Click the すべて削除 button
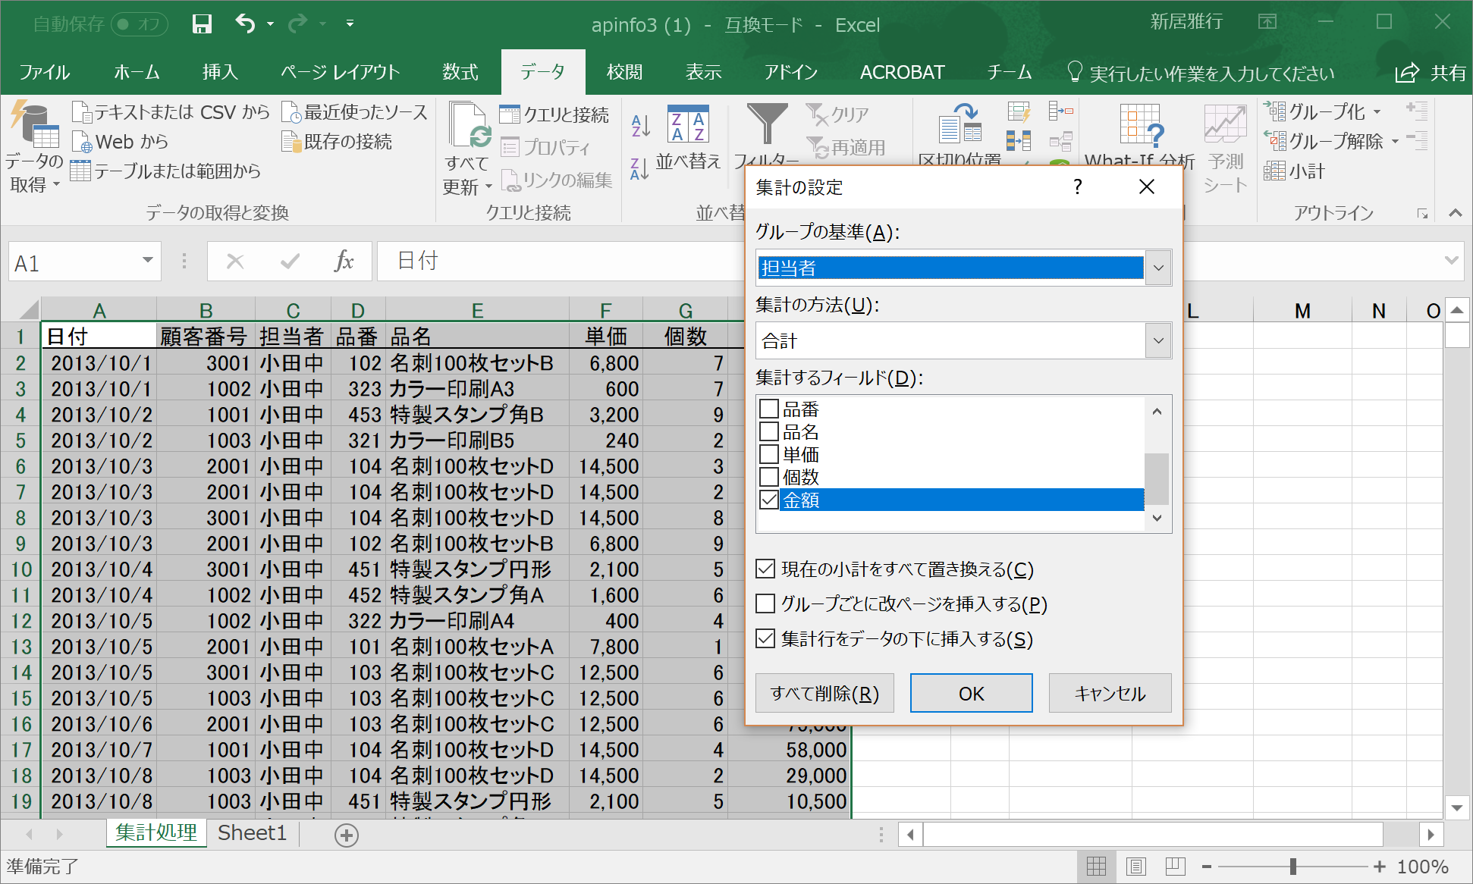The image size is (1473, 884). click(824, 694)
